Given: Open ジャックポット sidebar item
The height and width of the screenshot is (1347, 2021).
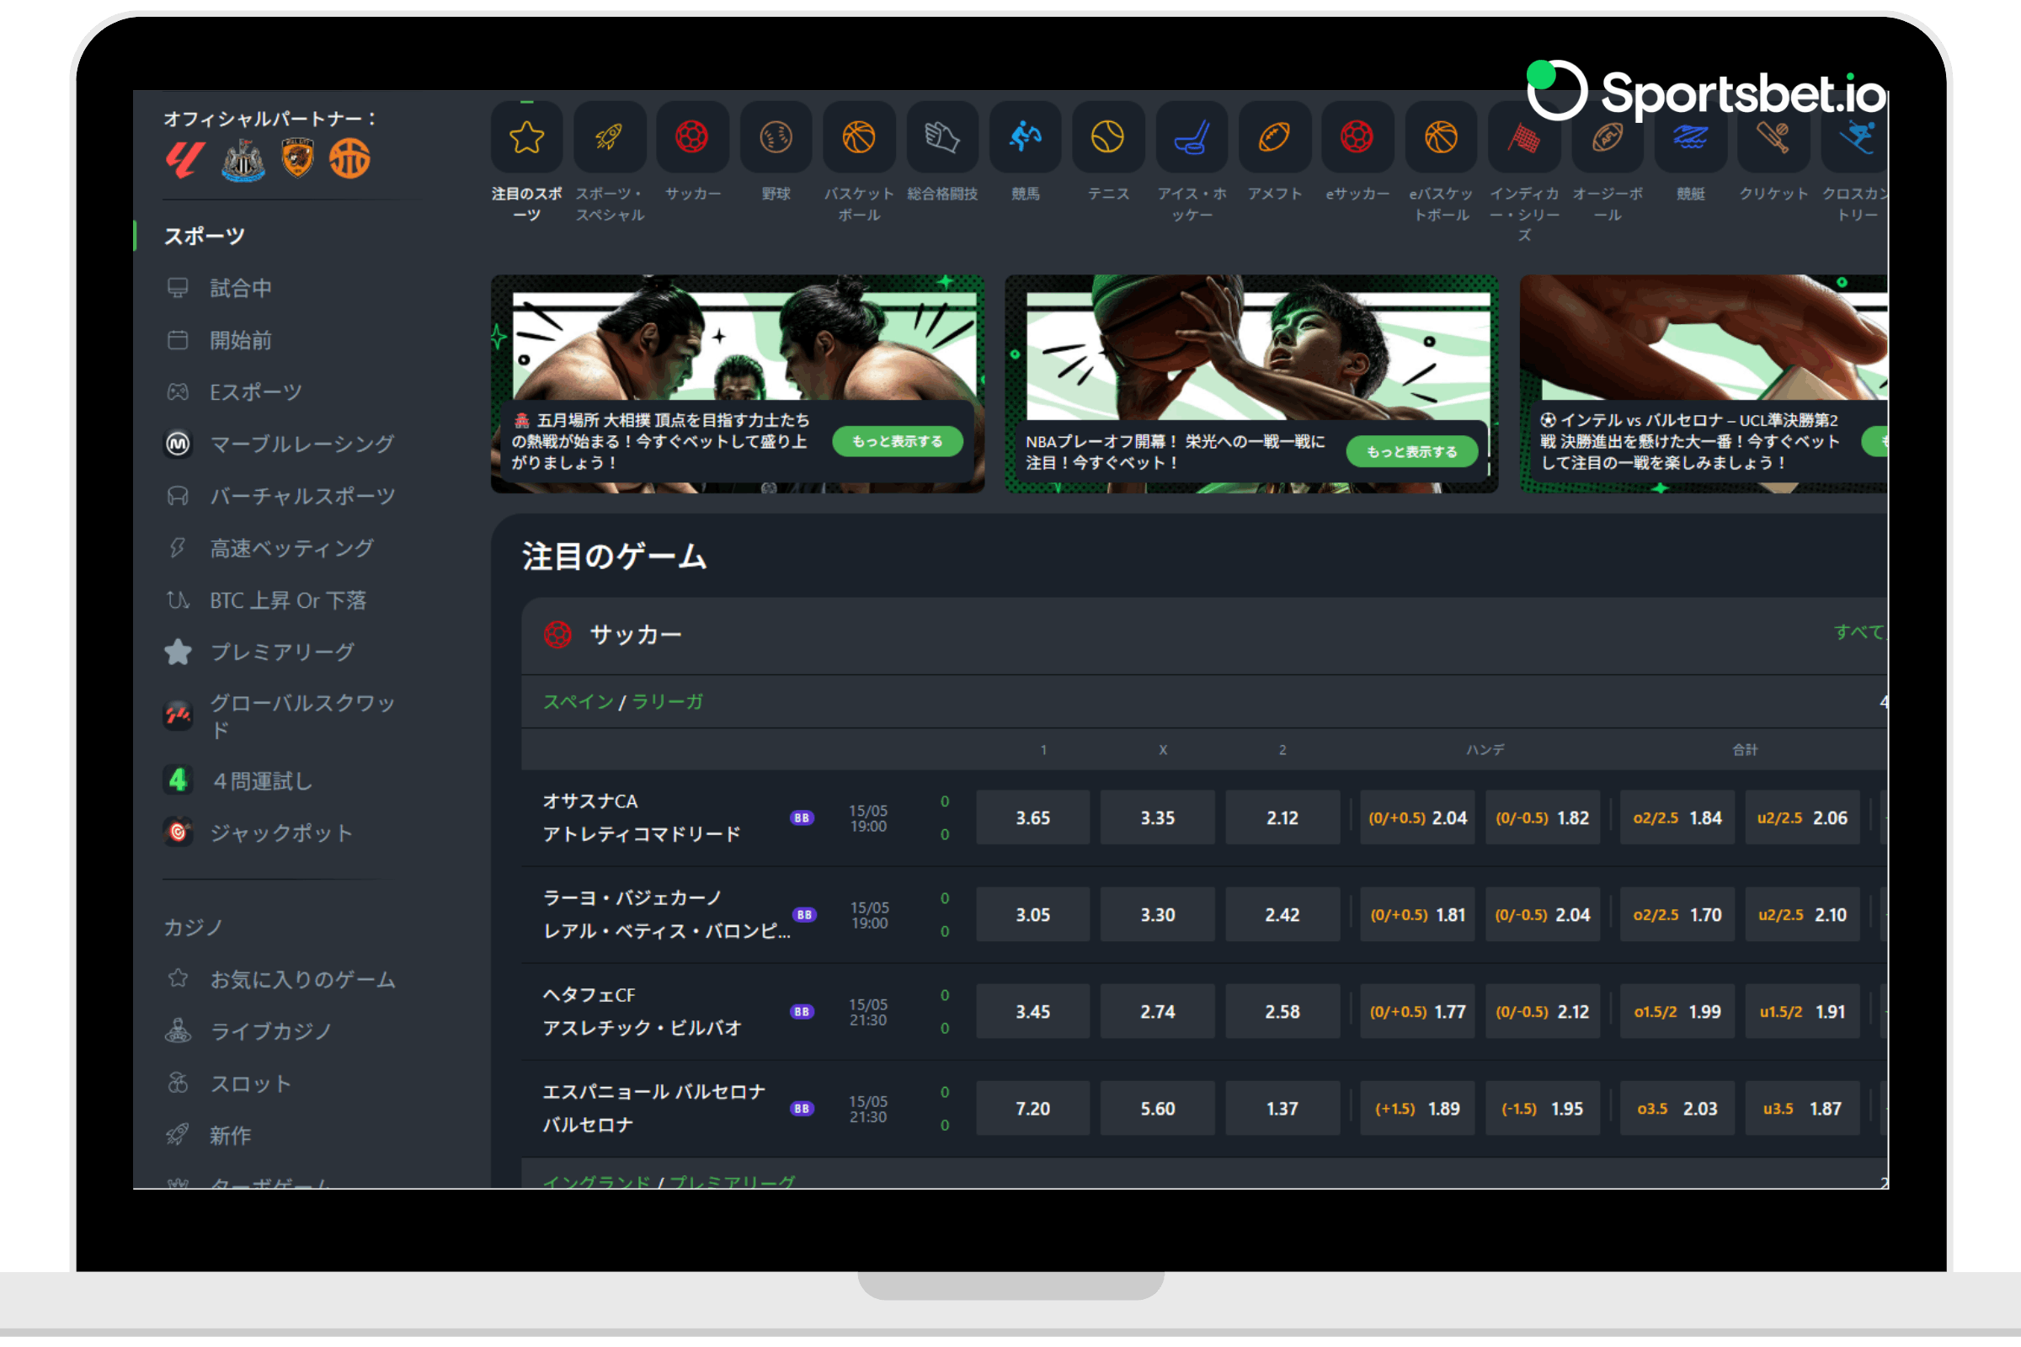Looking at the screenshot, I should click(259, 833).
